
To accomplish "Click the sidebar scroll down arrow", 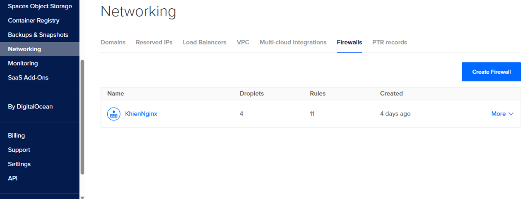I will 82,197.
